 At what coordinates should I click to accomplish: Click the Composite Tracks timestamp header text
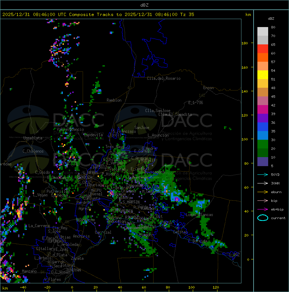pos(98,15)
